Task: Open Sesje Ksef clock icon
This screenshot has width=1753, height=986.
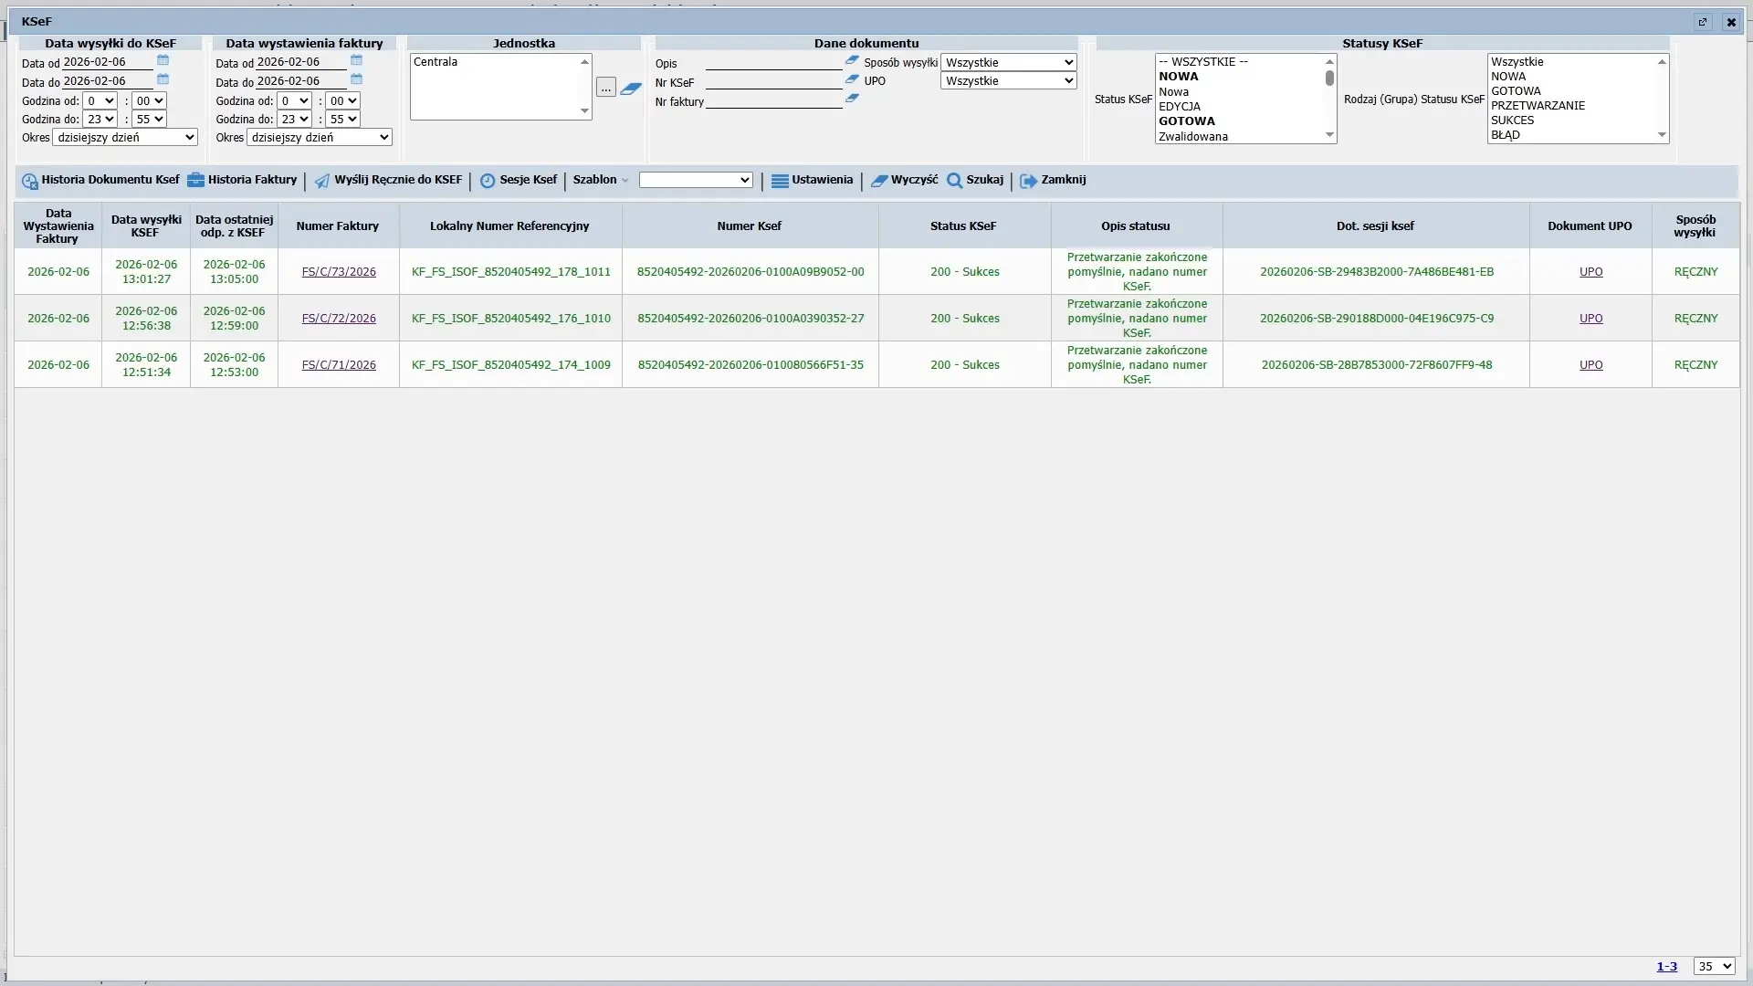Action: click(x=488, y=181)
